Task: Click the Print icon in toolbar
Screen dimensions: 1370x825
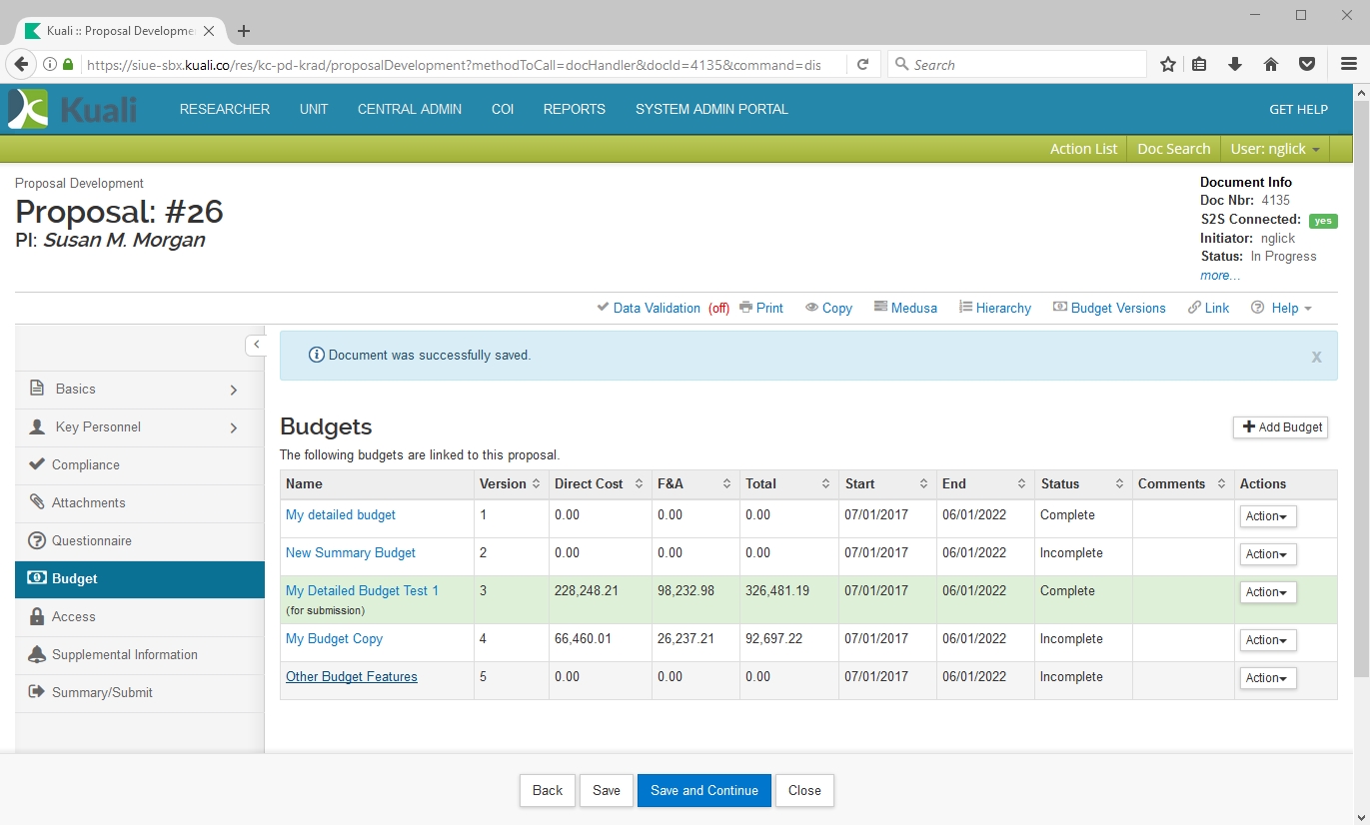Action: click(x=745, y=308)
